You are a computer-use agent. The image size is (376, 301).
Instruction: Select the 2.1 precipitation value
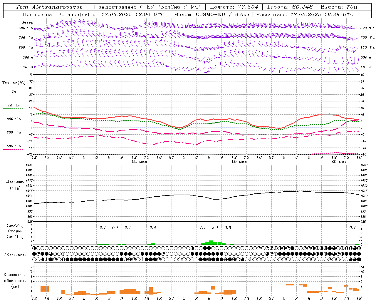tap(215, 228)
